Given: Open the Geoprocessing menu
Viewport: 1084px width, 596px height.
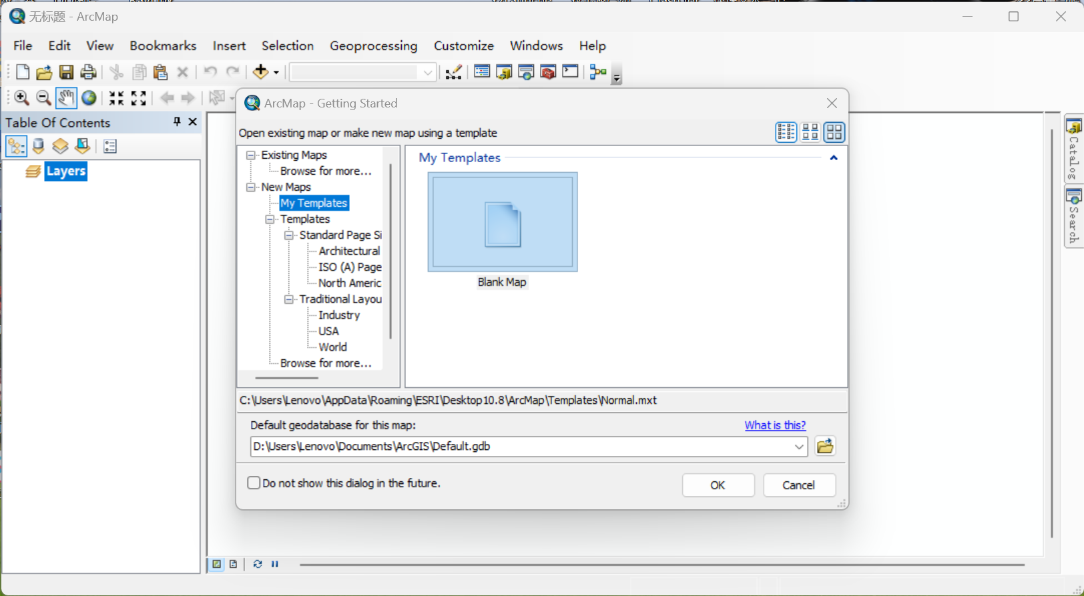Looking at the screenshot, I should pyautogui.click(x=373, y=45).
